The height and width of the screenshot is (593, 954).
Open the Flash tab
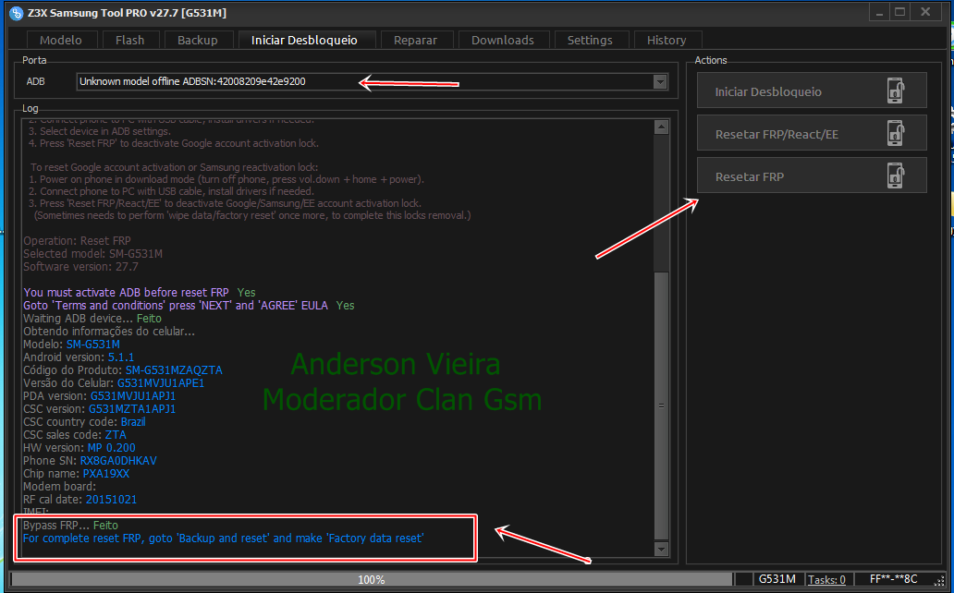[130, 40]
